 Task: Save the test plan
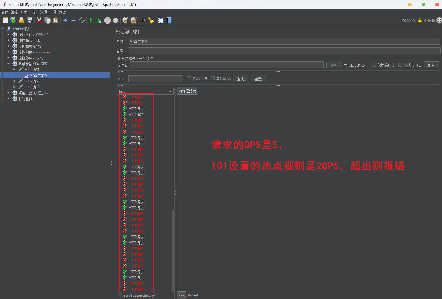[29, 20]
